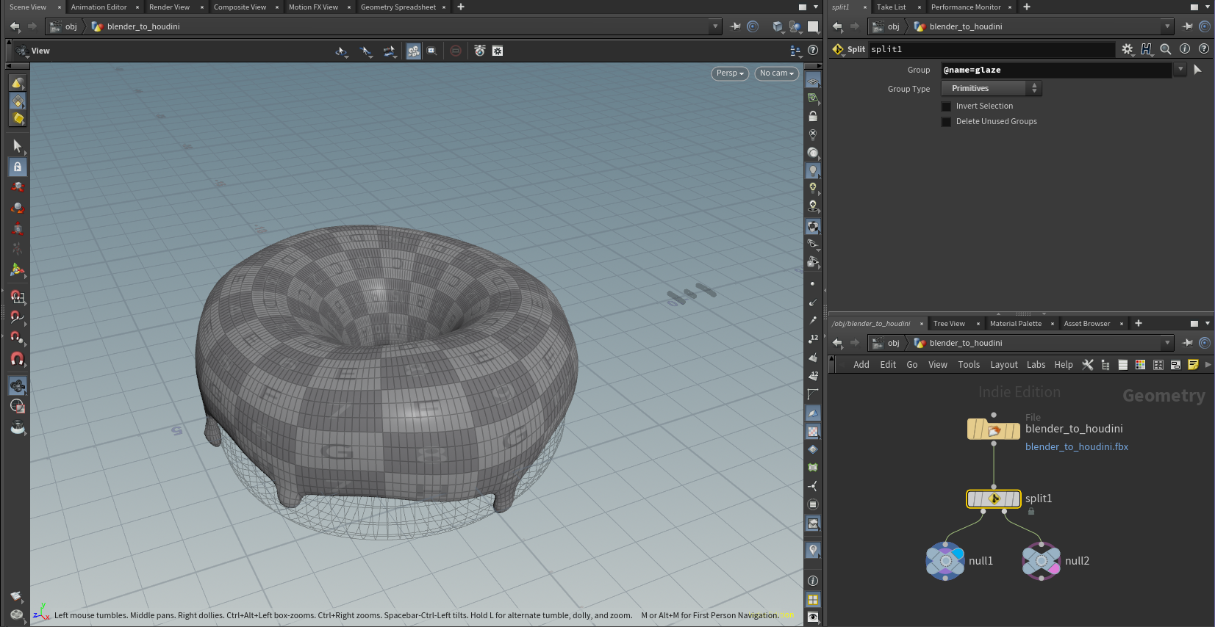Check the Delete Unused Groups option

point(947,122)
